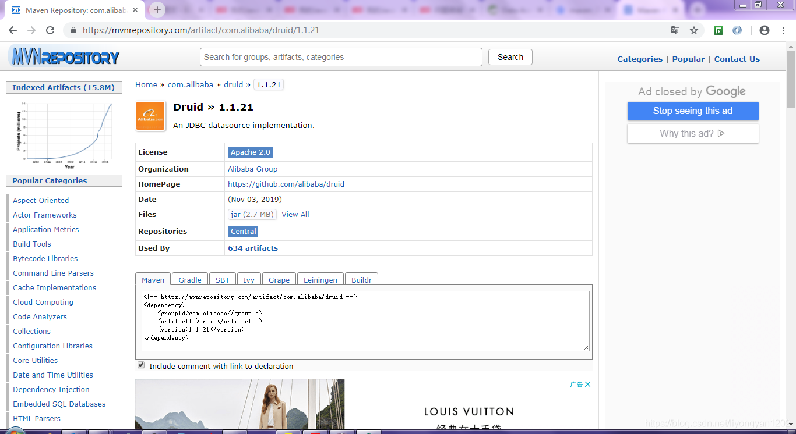The width and height of the screenshot is (796, 434).
Task: Close the Louis Vuitton ad via X icon
Action: click(588, 384)
